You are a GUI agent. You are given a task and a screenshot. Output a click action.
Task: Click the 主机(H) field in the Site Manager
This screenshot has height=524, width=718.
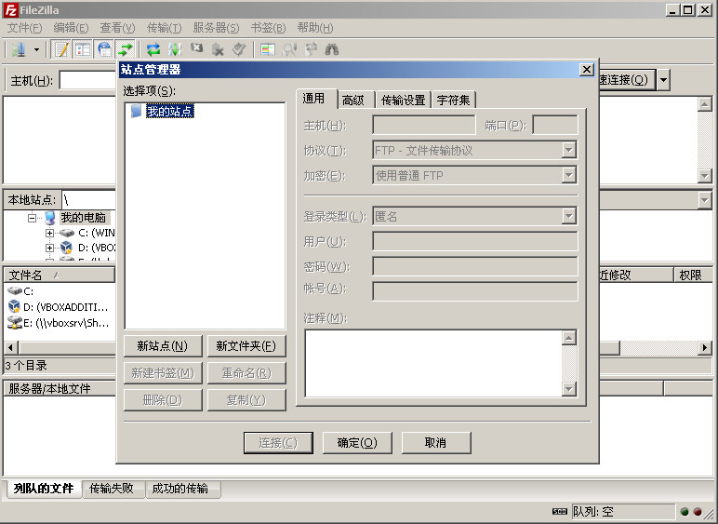click(x=424, y=125)
